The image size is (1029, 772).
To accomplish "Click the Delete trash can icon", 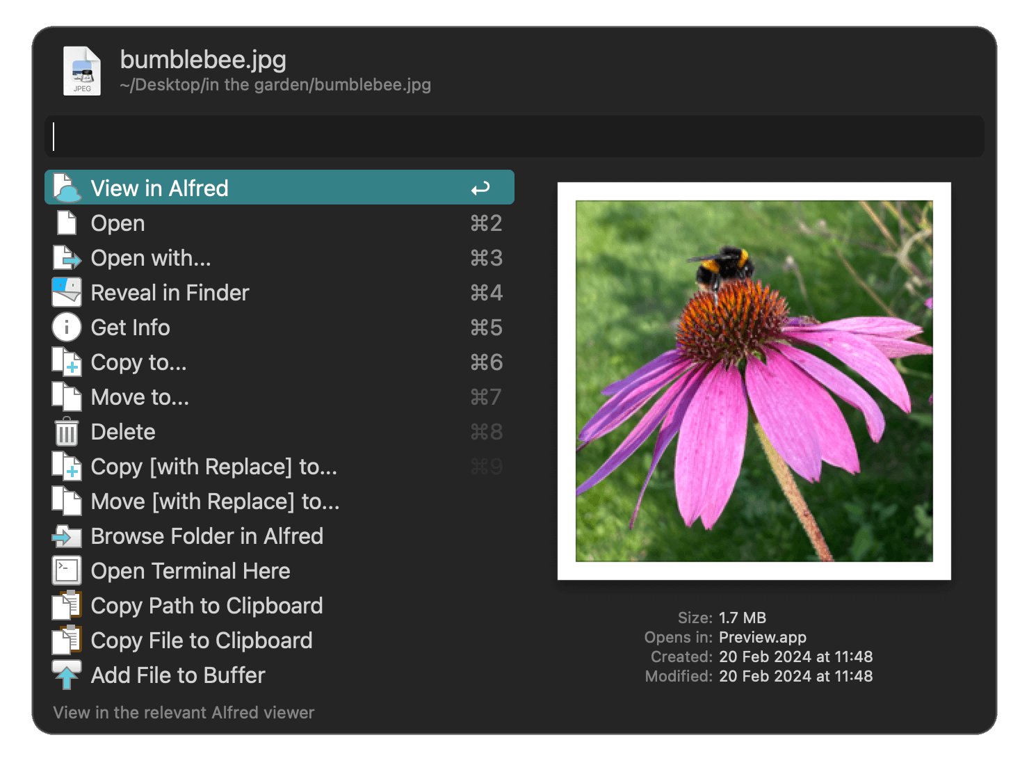I will 66,431.
